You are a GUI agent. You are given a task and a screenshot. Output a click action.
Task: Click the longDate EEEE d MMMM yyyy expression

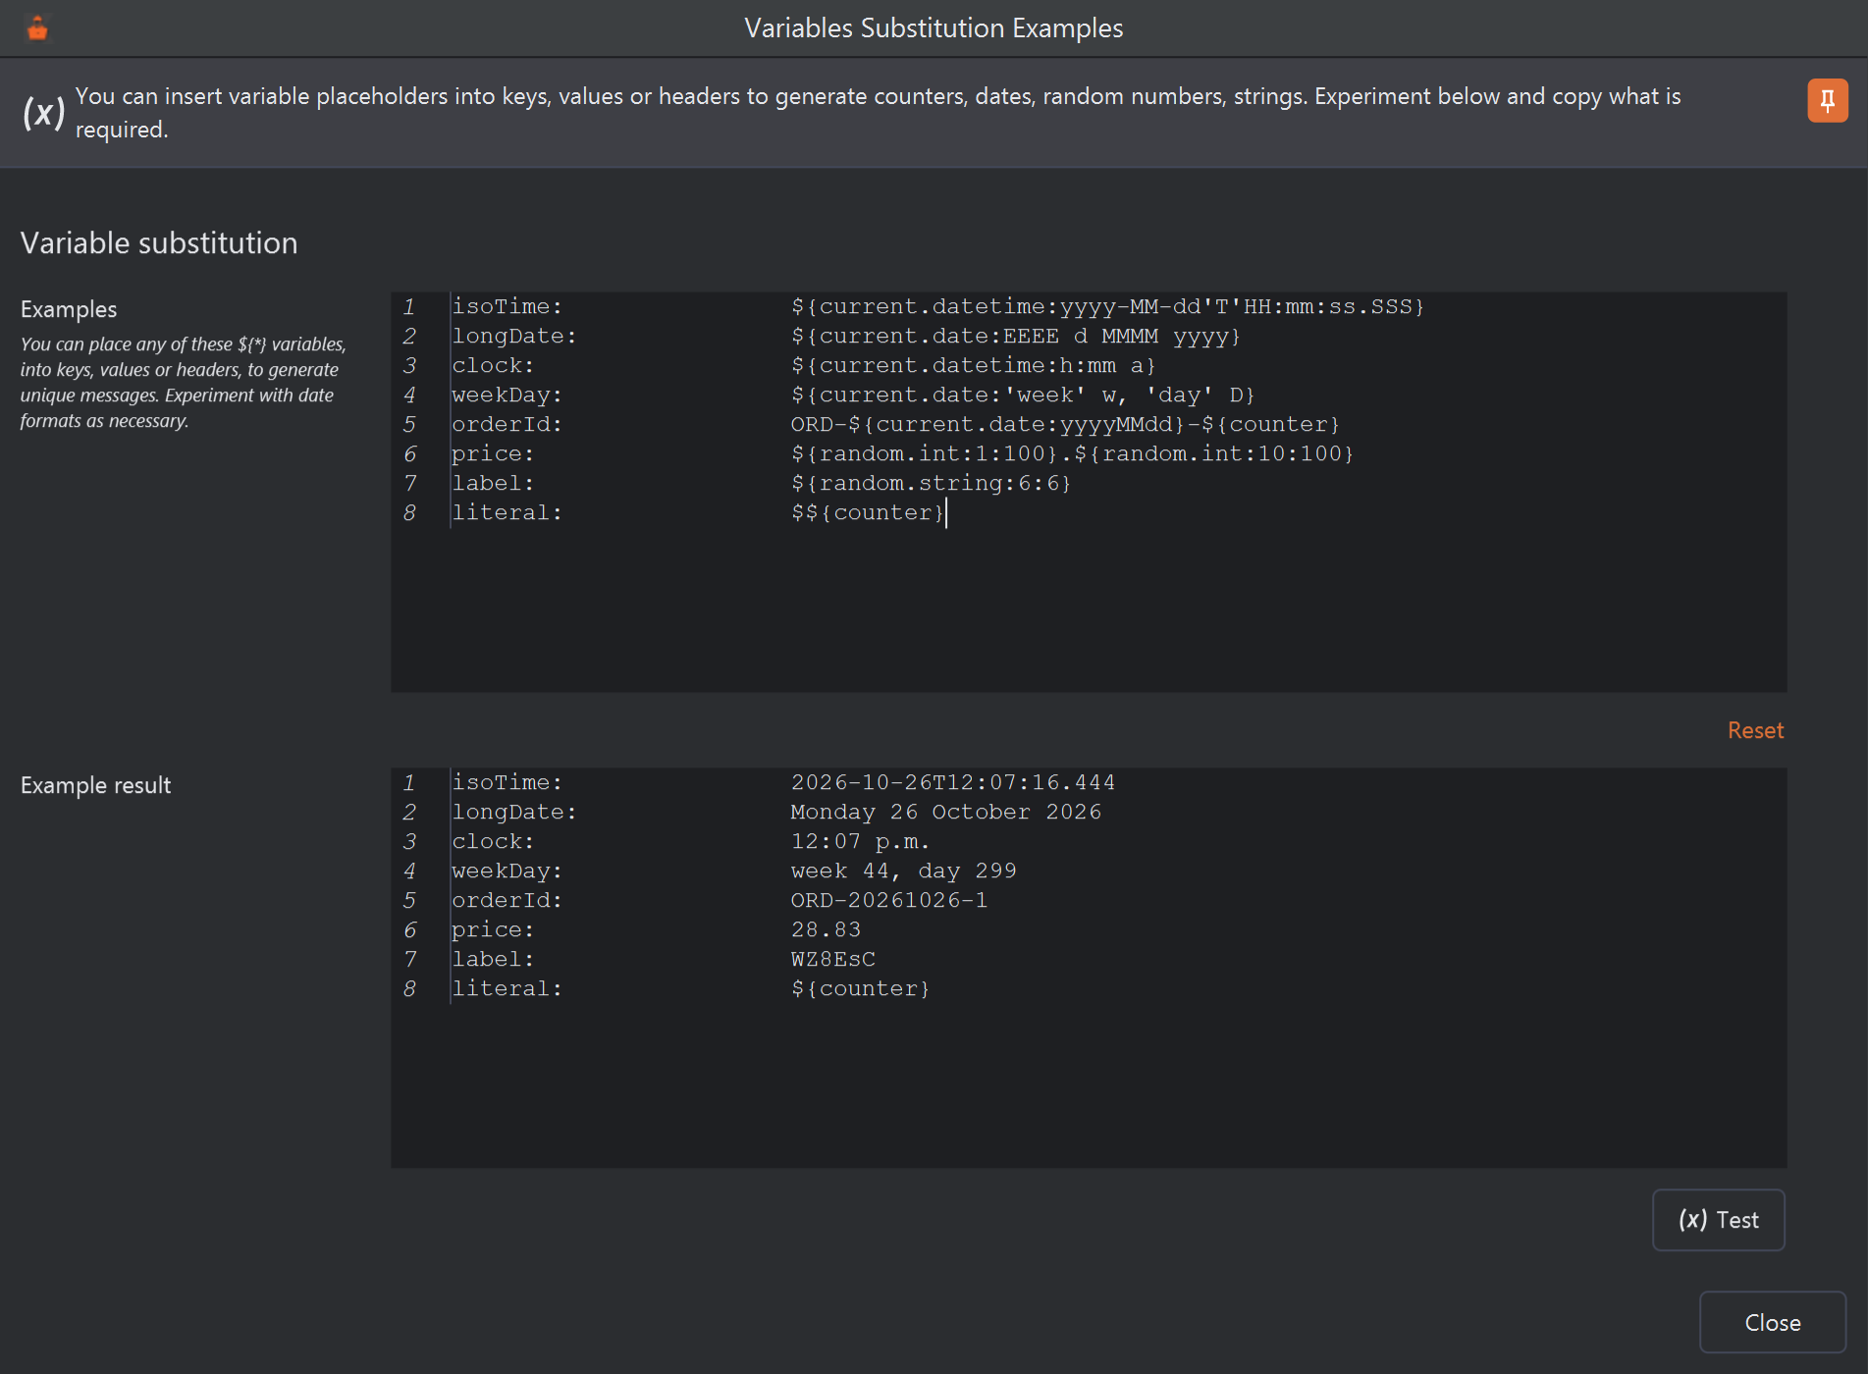pos(1016,336)
